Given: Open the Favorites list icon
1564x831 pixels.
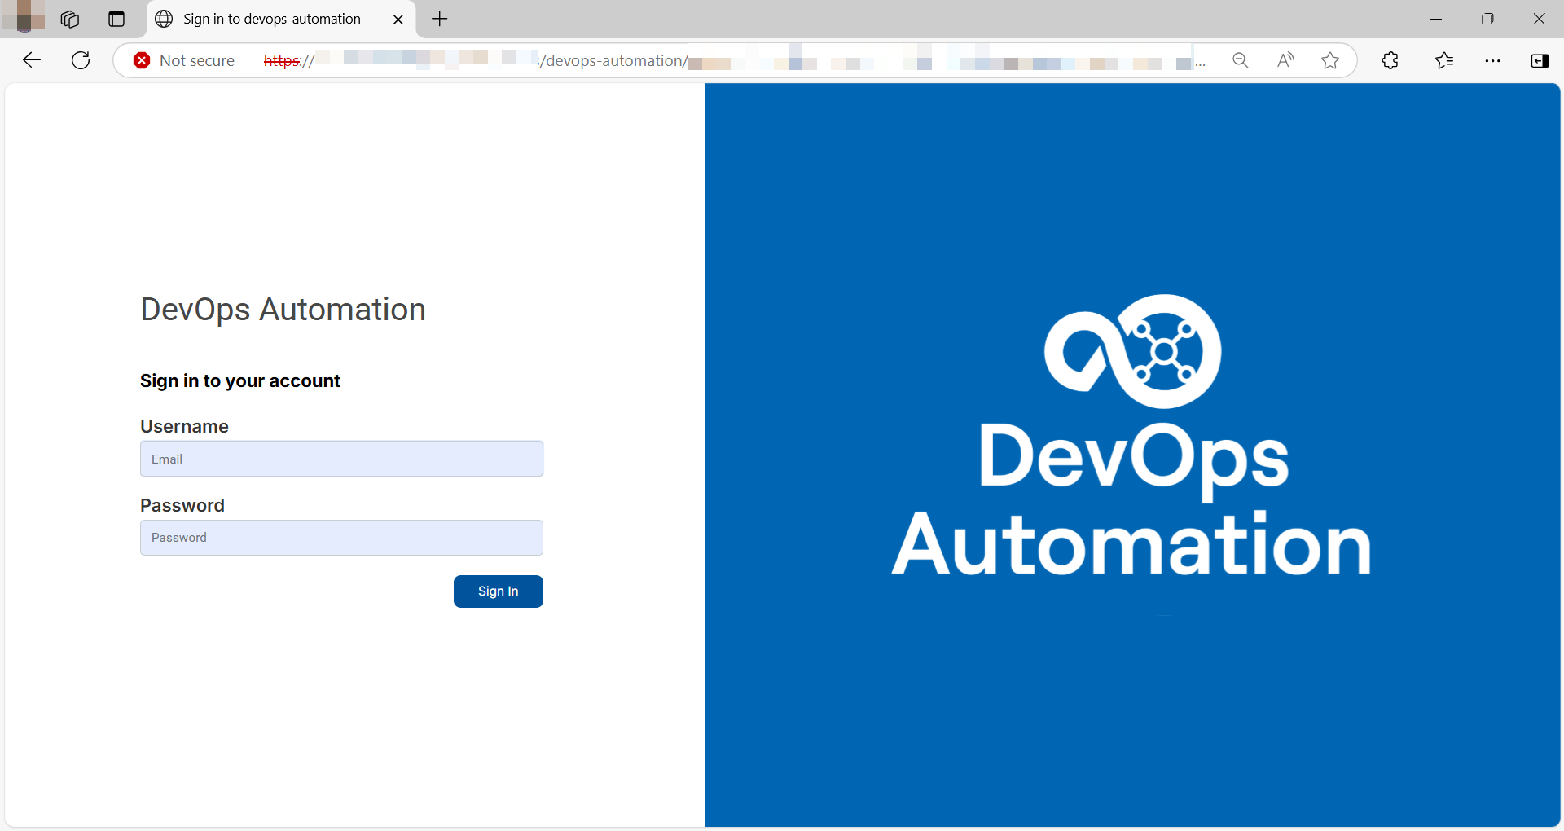Looking at the screenshot, I should 1445,60.
